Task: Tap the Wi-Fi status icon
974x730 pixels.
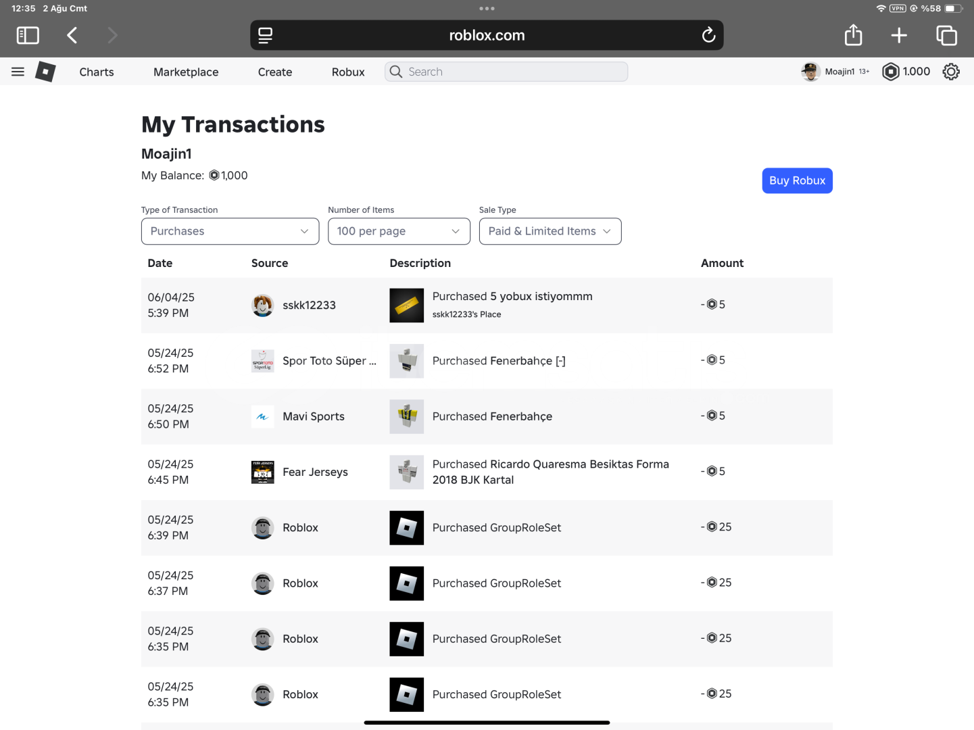Action: (881, 9)
